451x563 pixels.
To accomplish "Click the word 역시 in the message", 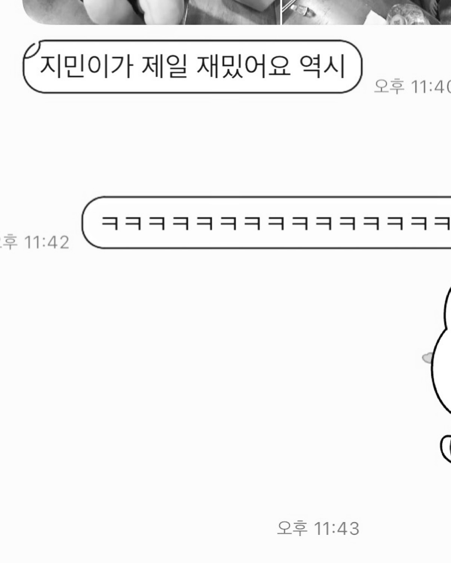I will [322, 67].
